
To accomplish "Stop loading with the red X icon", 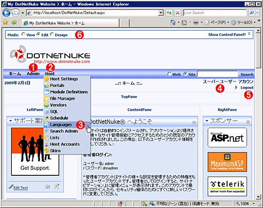I will tap(178, 13).
